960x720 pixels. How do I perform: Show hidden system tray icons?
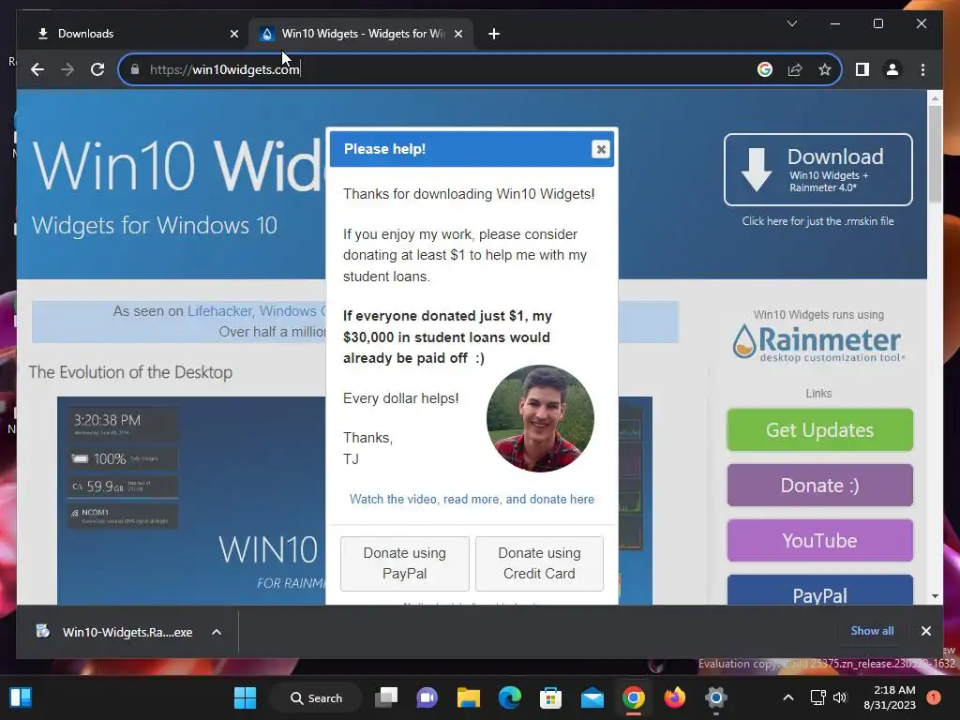(x=788, y=697)
